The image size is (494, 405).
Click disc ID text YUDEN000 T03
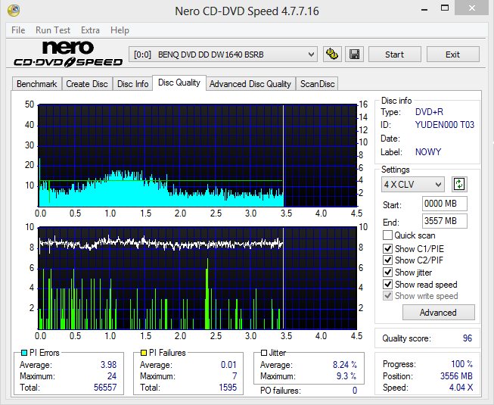(445, 125)
